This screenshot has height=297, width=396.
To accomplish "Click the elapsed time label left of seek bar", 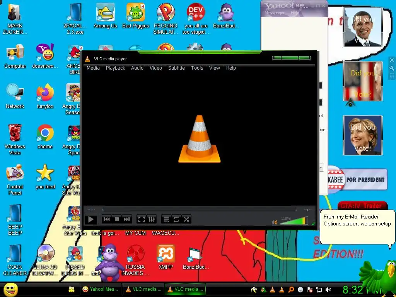I will click(x=91, y=210).
